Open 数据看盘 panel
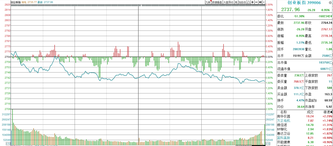Viewport: 333px width, 146px height. tap(217, 2)
